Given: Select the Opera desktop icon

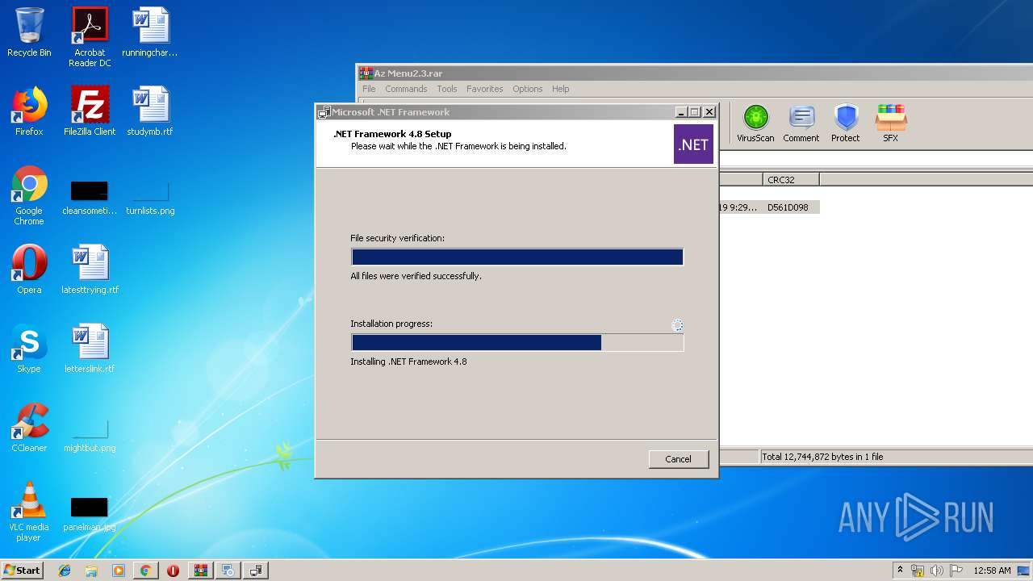Looking at the screenshot, I should [29, 269].
